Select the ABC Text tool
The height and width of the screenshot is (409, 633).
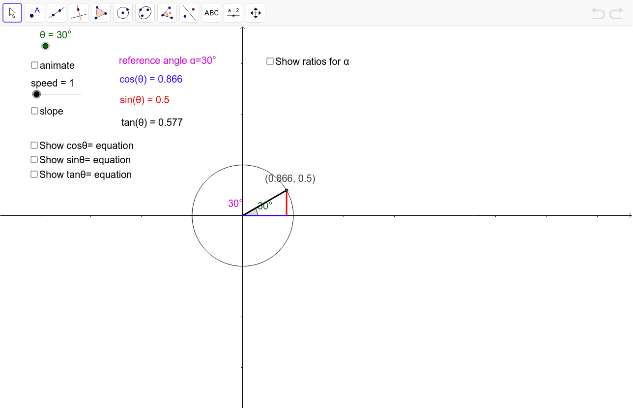coord(211,13)
